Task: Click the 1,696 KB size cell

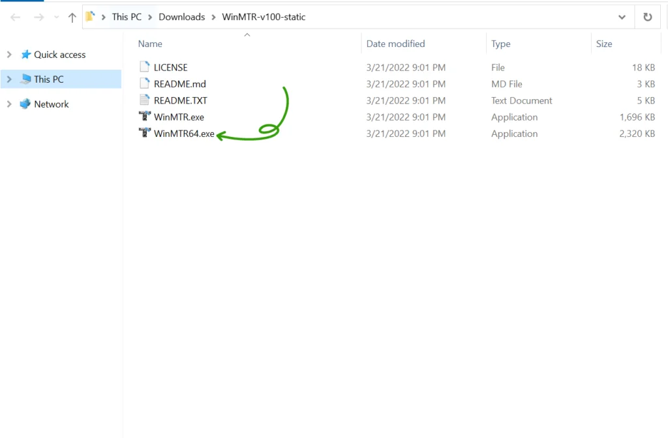Action: coord(637,117)
